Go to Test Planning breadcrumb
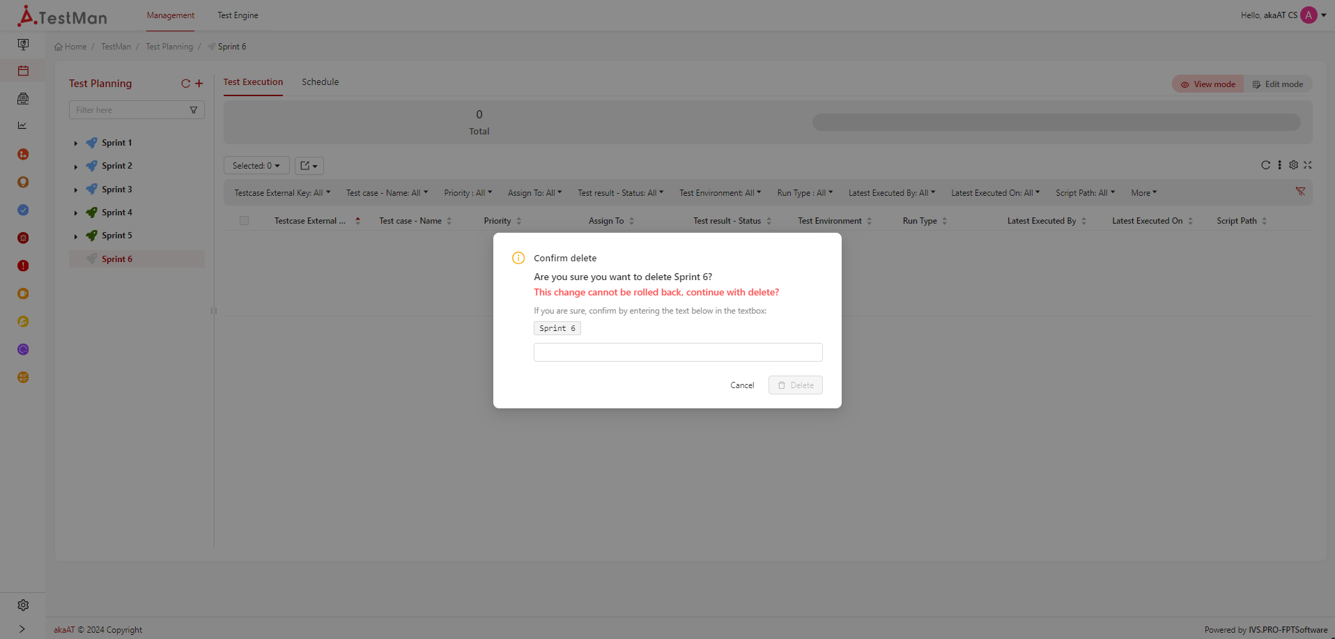This screenshot has width=1335, height=639. point(169,47)
